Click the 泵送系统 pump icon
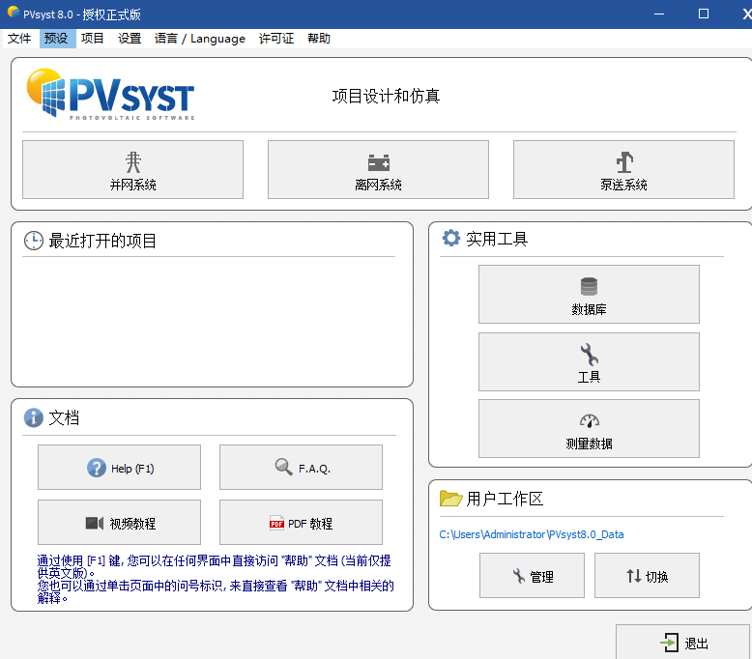The height and width of the screenshot is (659, 752). coord(624,162)
